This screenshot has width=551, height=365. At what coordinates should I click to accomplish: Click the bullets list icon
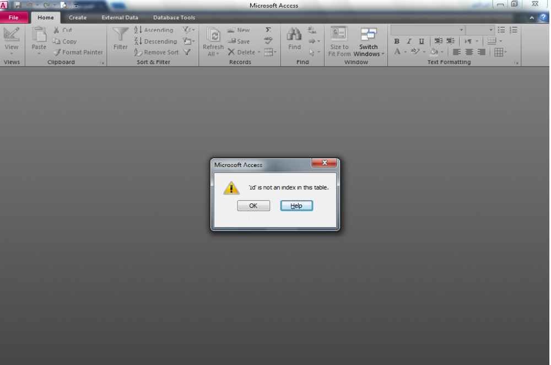pyautogui.click(x=501, y=30)
